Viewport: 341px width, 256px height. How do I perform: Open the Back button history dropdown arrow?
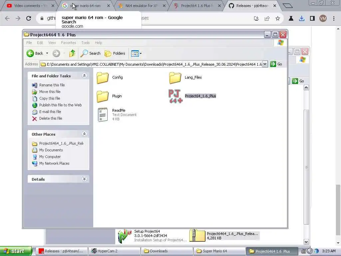tap(47, 53)
